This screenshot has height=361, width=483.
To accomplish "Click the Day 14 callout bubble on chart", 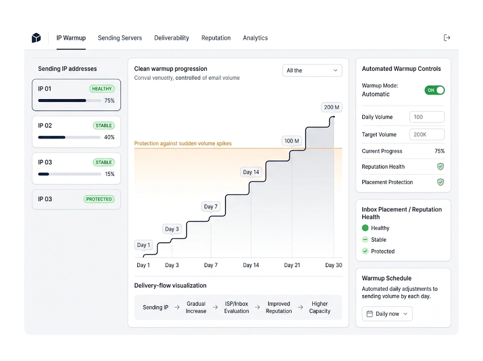I will (251, 172).
